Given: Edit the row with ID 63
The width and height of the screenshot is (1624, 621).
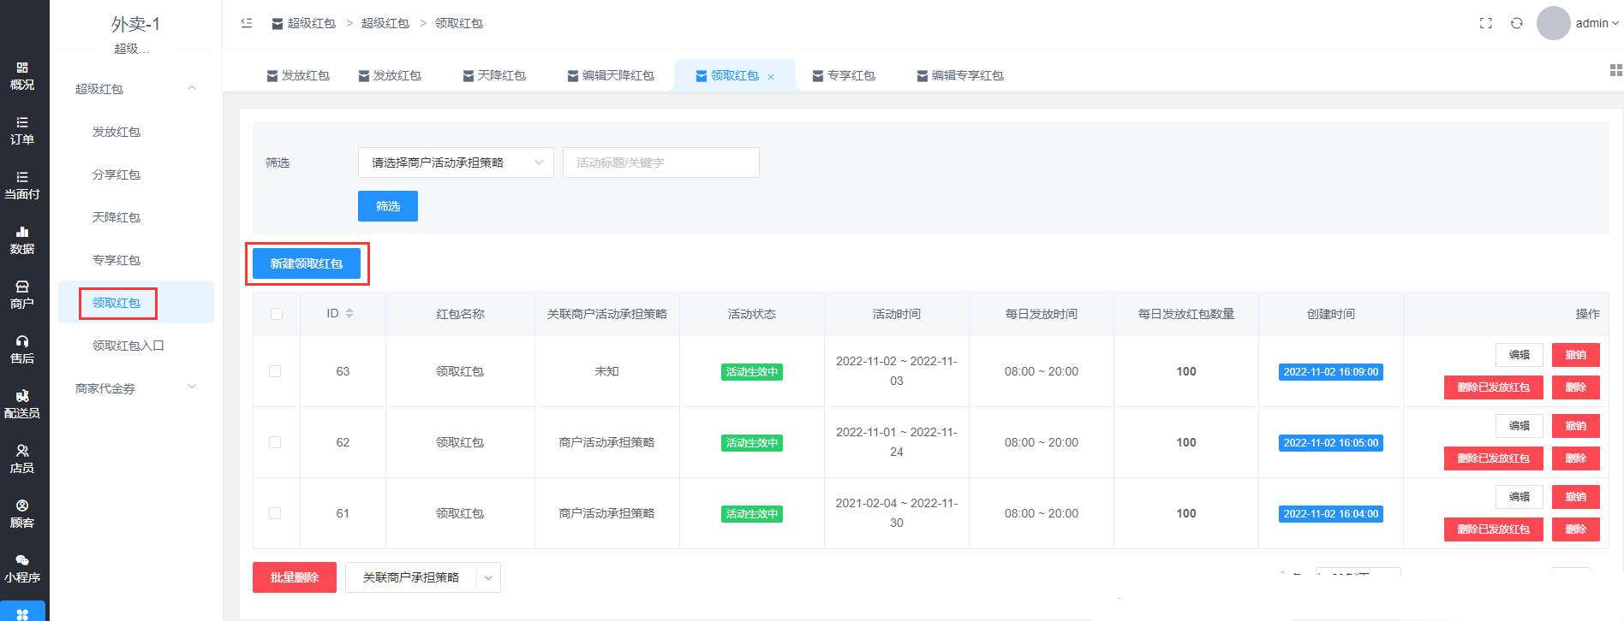Looking at the screenshot, I should [1520, 355].
